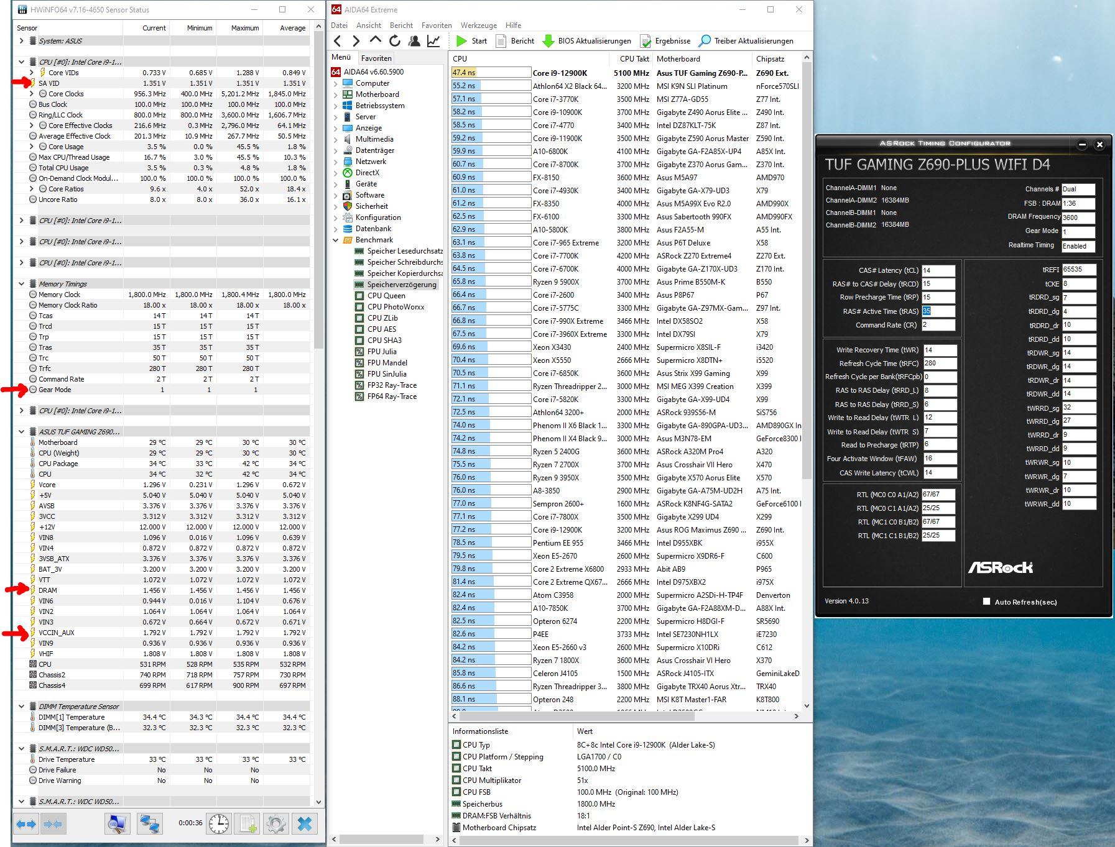Select CPU Queen benchmark
Viewport: 1115px width, 847px height.
click(380, 296)
